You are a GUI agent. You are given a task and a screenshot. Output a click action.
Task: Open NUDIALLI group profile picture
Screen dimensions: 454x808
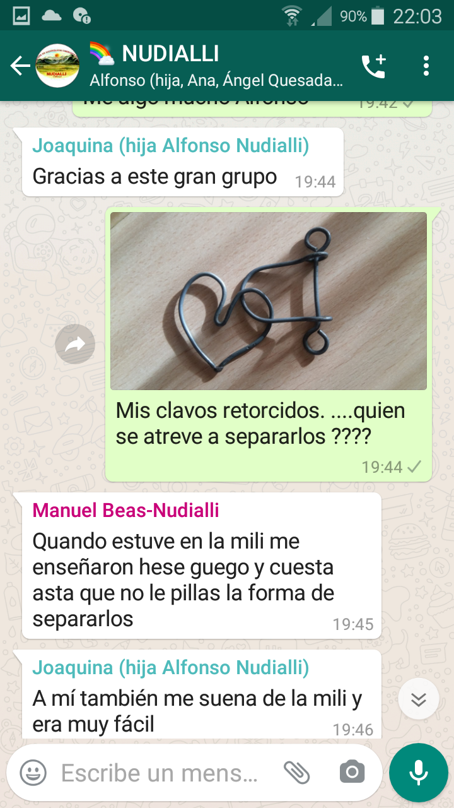point(58,66)
